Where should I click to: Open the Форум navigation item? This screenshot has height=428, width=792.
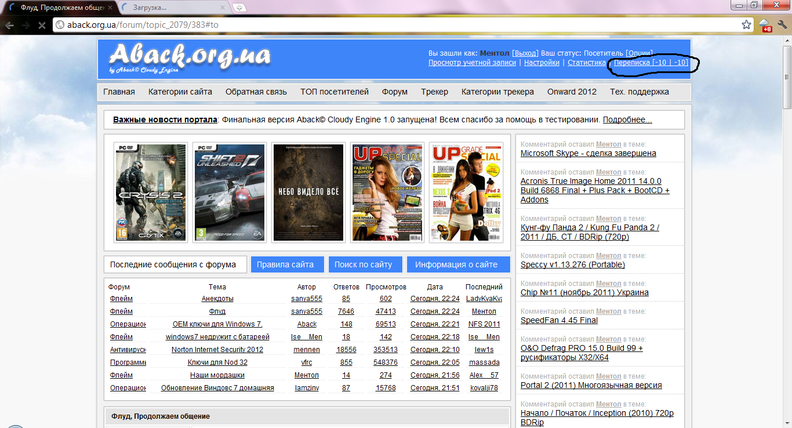click(395, 92)
